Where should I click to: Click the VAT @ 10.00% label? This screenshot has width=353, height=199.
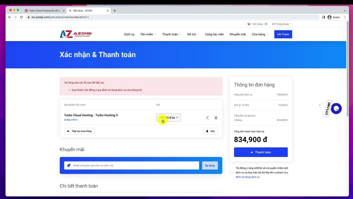click(242, 105)
